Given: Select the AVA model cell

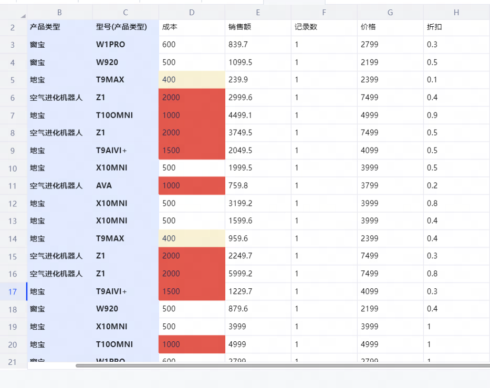Looking at the screenshot, I should (126, 185).
